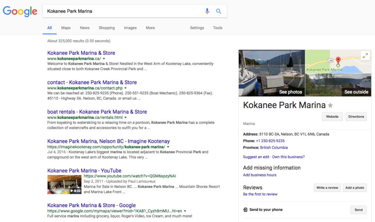Switch to the Shopping tab
Viewport: 375px width, 222px height.
tap(107, 28)
